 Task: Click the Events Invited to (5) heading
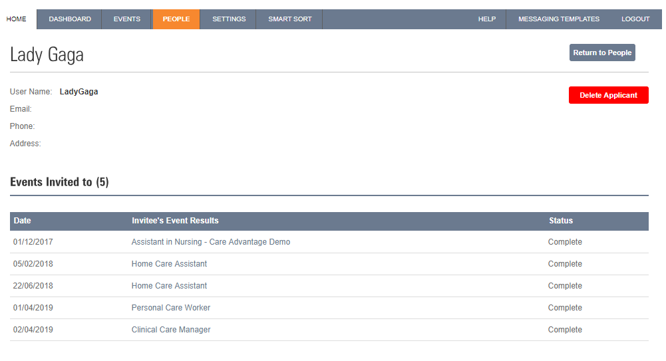(59, 182)
